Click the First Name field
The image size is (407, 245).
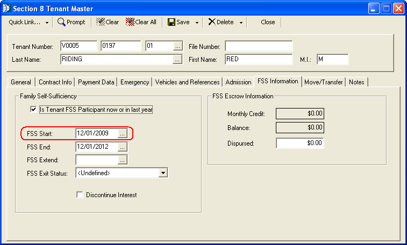click(x=259, y=60)
